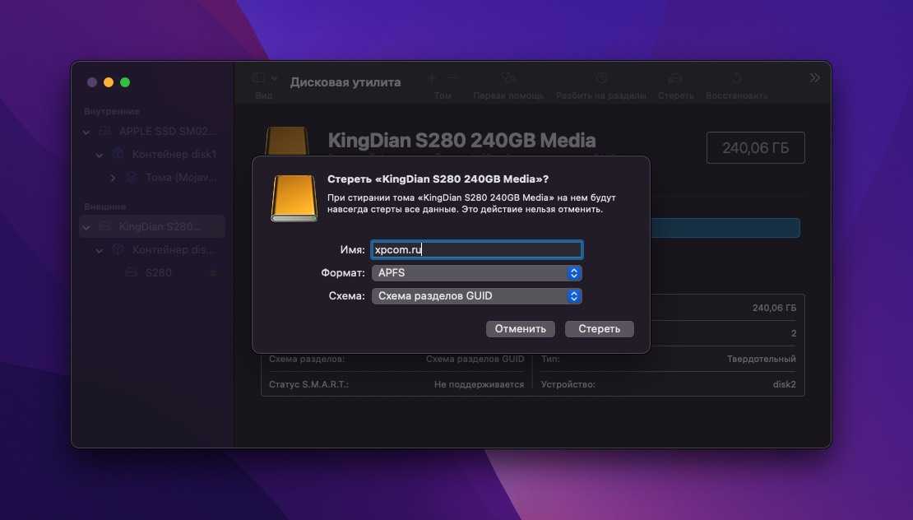Collapse the KingDian S280 disk node
913x520 pixels.
pyautogui.click(x=87, y=226)
